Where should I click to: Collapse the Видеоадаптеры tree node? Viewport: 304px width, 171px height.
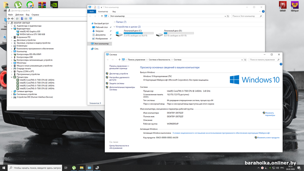click(11, 28)
